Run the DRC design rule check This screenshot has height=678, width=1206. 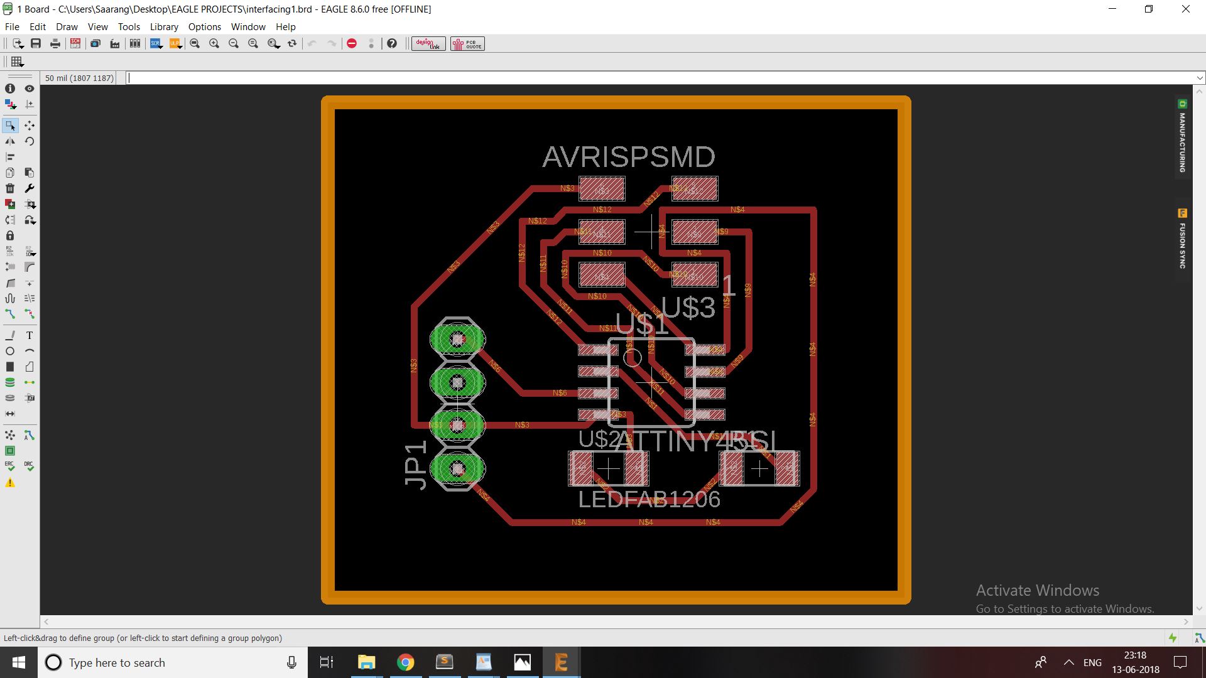point(29,466)
